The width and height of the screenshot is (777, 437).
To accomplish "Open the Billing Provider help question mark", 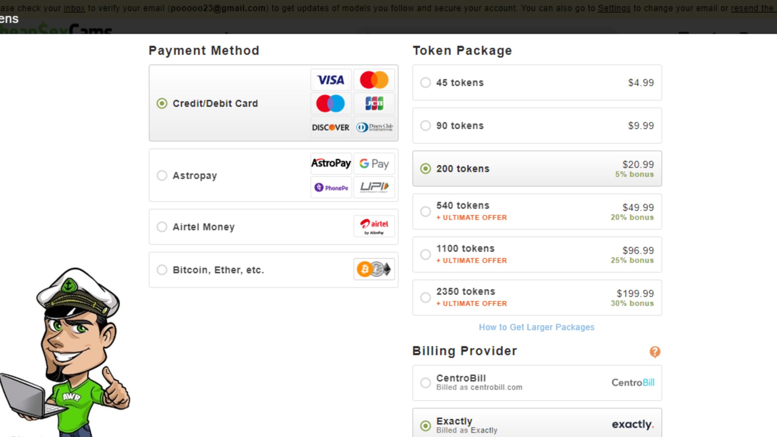I will 655,352.
